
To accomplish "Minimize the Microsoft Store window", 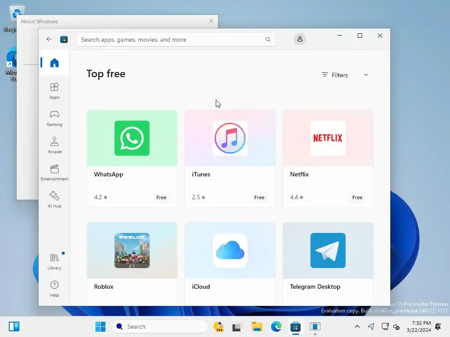I will tap(340, 36).
